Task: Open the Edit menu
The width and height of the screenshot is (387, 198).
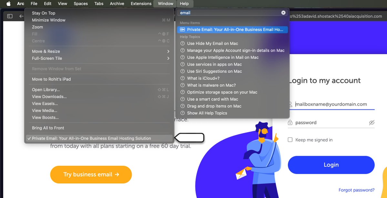Action: click(x=48, y=4)
